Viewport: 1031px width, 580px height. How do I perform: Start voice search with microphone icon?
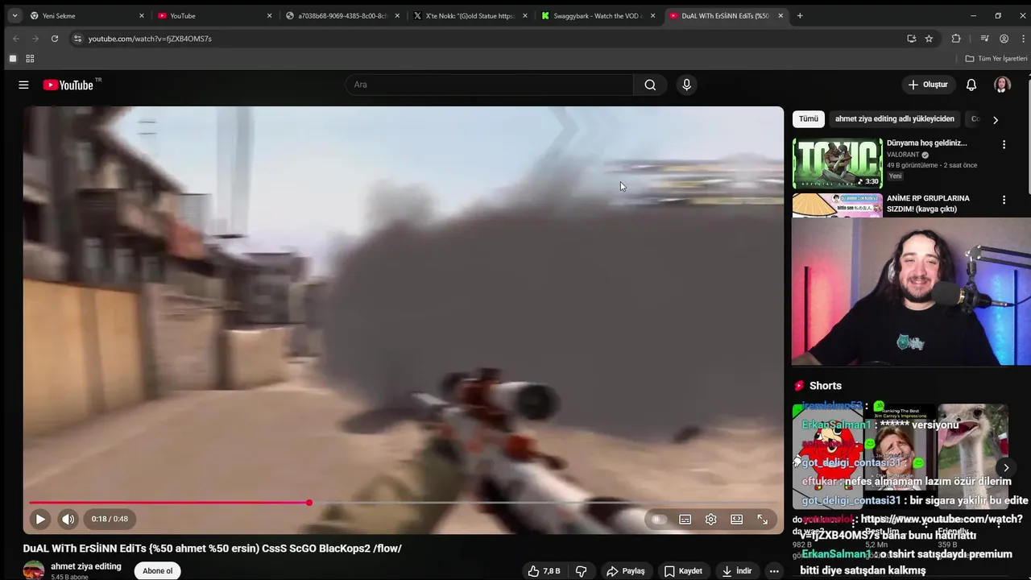[x=686, y=85]
